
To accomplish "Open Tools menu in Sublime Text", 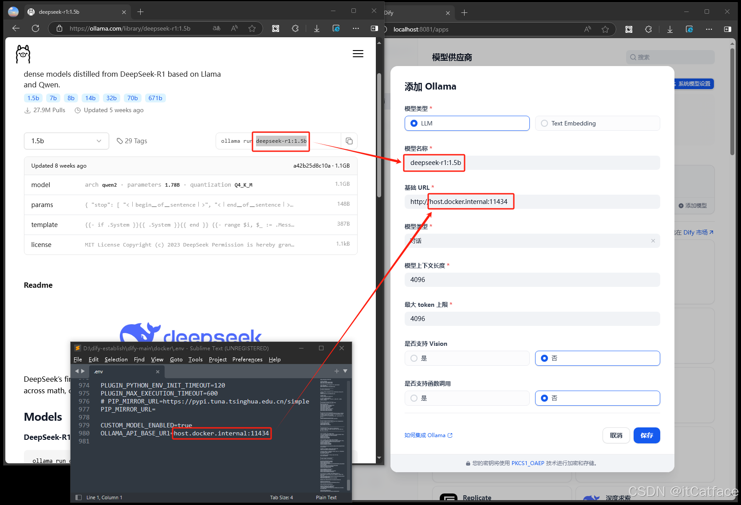I will click(195, 360).
